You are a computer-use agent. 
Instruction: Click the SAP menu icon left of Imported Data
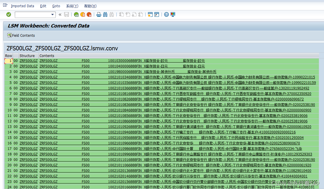point(5,5)
